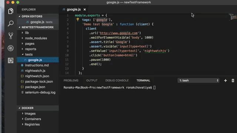The height and width of the screenshot is (133, 237).
Task: Open the Debug view in activity bar
Action: (x=11, y=48)
